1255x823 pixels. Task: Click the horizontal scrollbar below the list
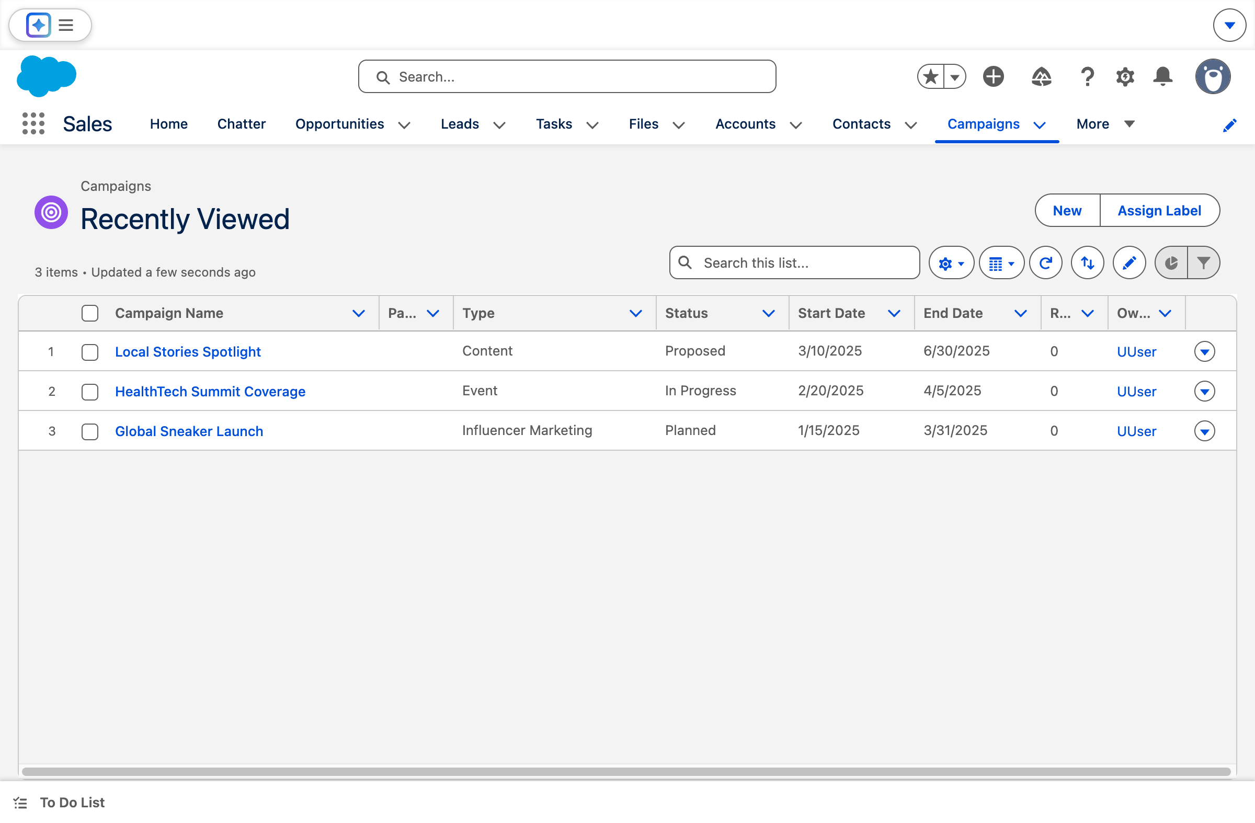(626, 771)
